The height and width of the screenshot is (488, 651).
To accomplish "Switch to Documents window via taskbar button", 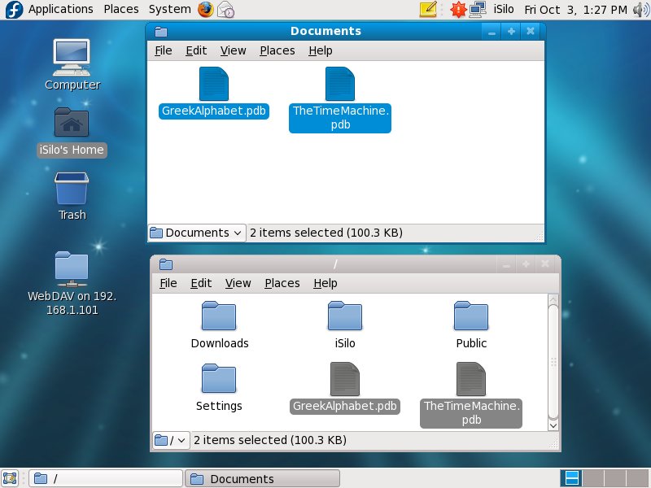I will tap(262, 478).
